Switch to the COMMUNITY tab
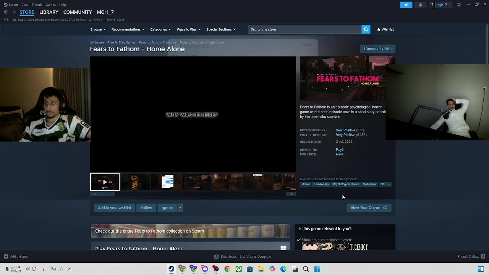 (x=78, y=12)
